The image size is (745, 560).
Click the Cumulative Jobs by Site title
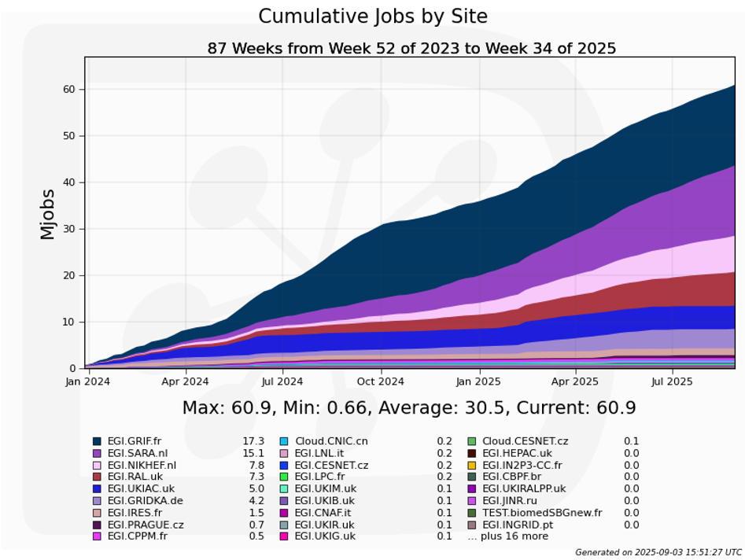373,17
